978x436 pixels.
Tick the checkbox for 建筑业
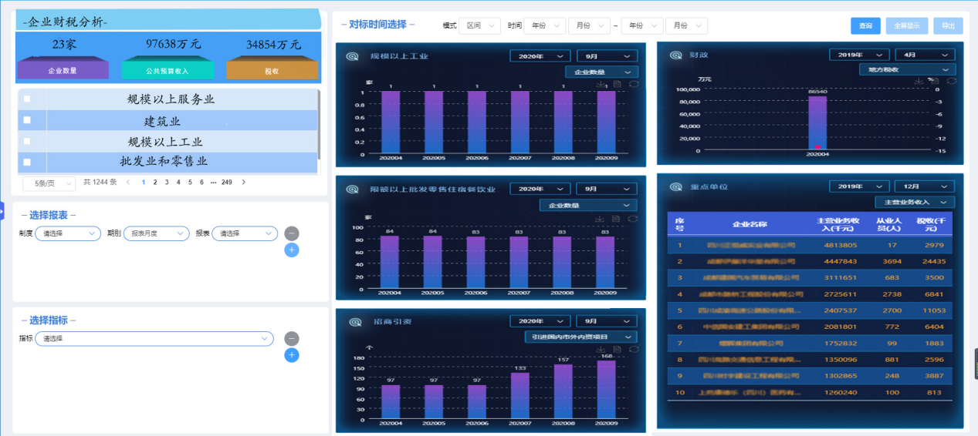coord(28,120)
